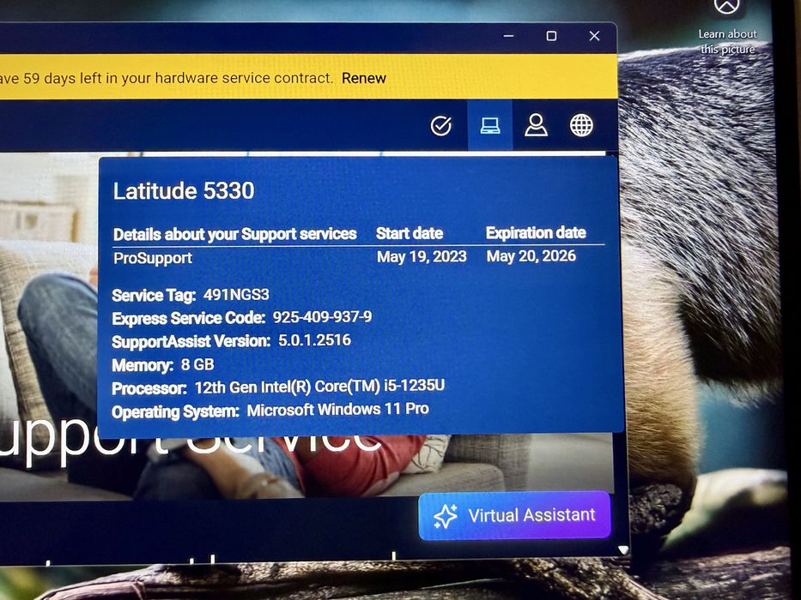Select the laptop device details icon
This screenshot has width=801, height=600.
(x=490, y=125)
